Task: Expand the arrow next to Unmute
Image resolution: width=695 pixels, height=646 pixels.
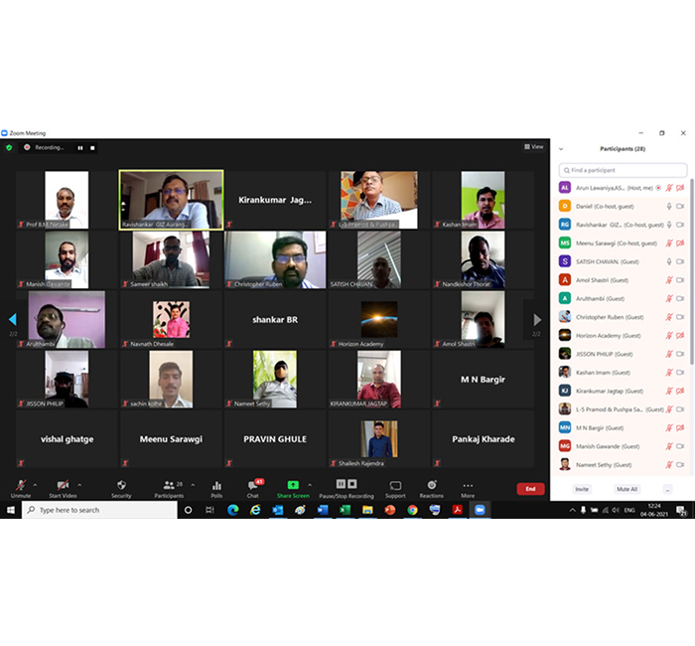Action: pyautogui.click(x=35, y=484)
